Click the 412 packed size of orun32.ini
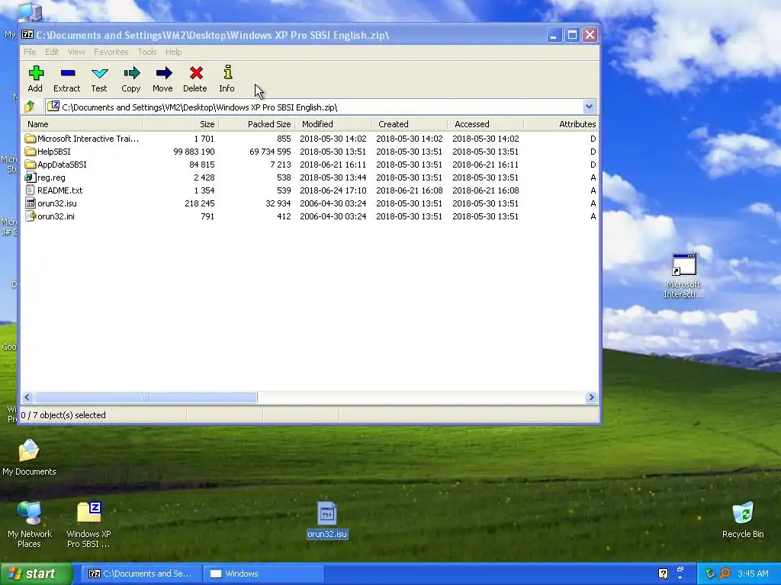 (284, 216)
